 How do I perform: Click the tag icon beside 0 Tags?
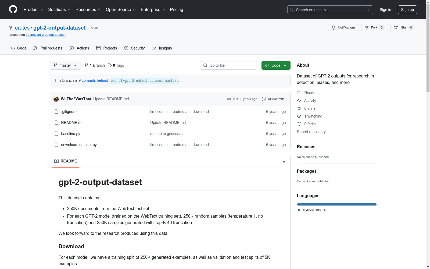click(110, 65)
